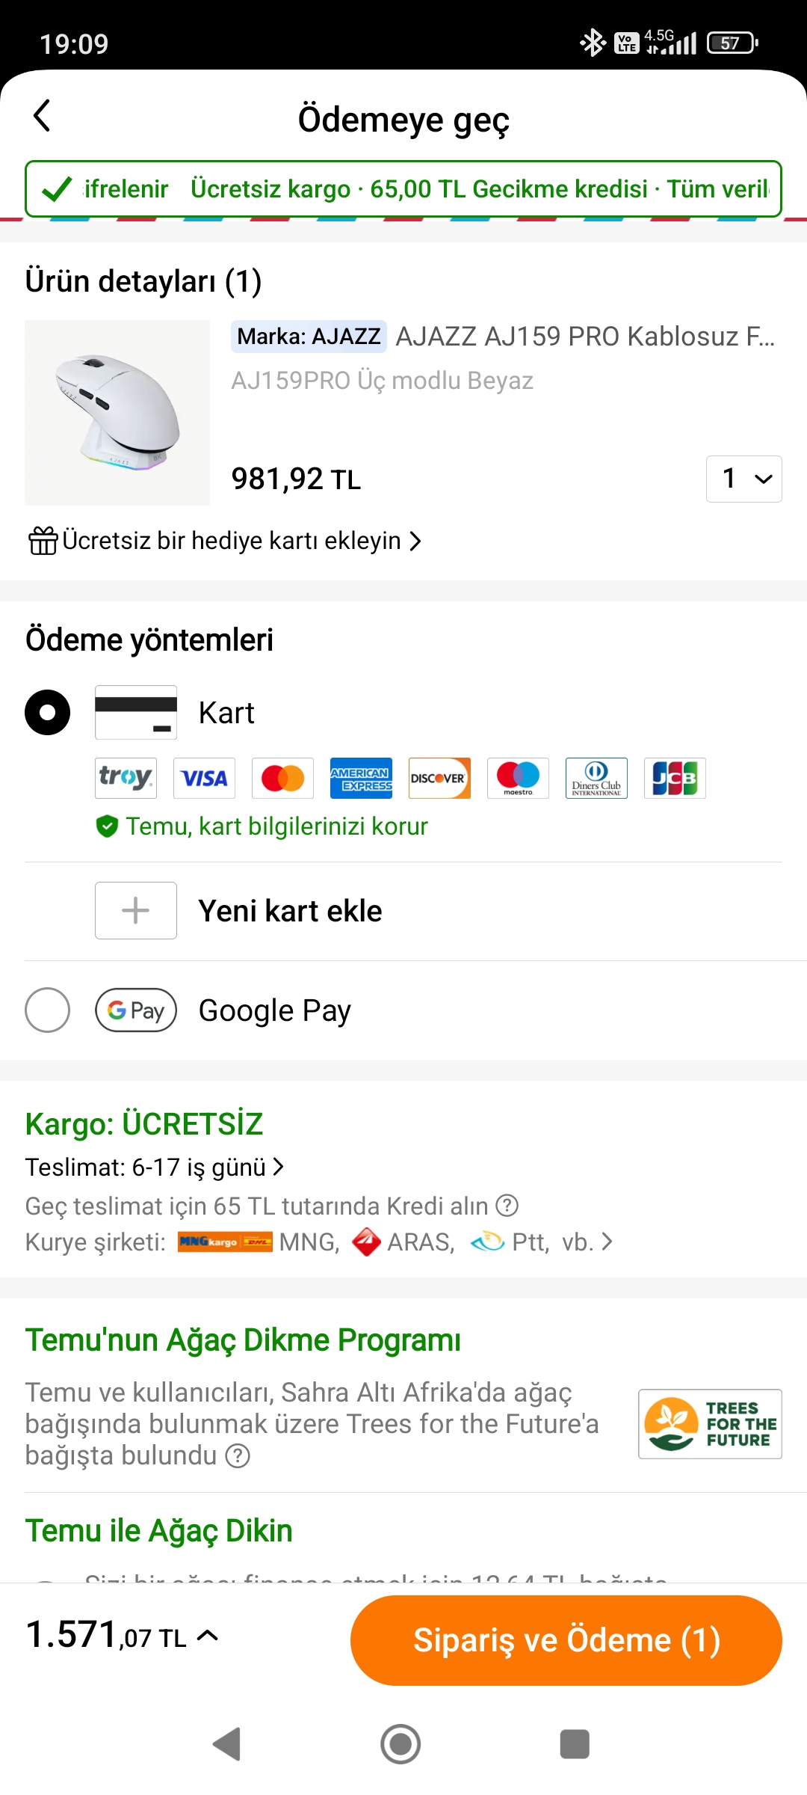Tap the help icon beside late delivery credit
The height and width of the screenshot is (1795, 807).
(x=507, y=1206)
